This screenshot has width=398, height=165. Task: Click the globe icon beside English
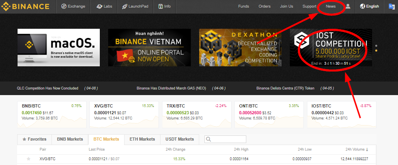(362, 6)
